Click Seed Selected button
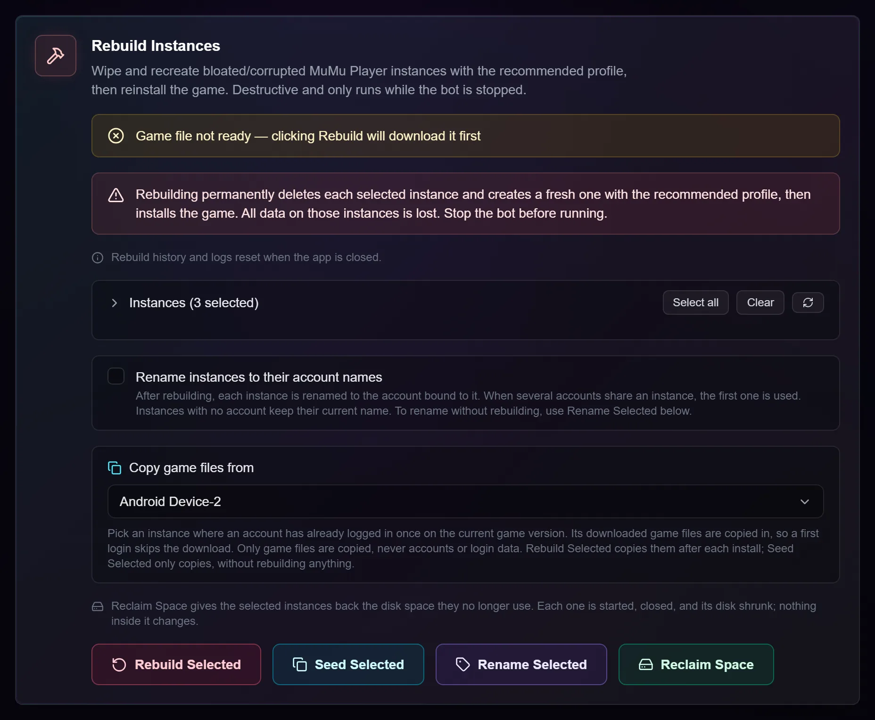875x720 pixels. tap(348, 664)
